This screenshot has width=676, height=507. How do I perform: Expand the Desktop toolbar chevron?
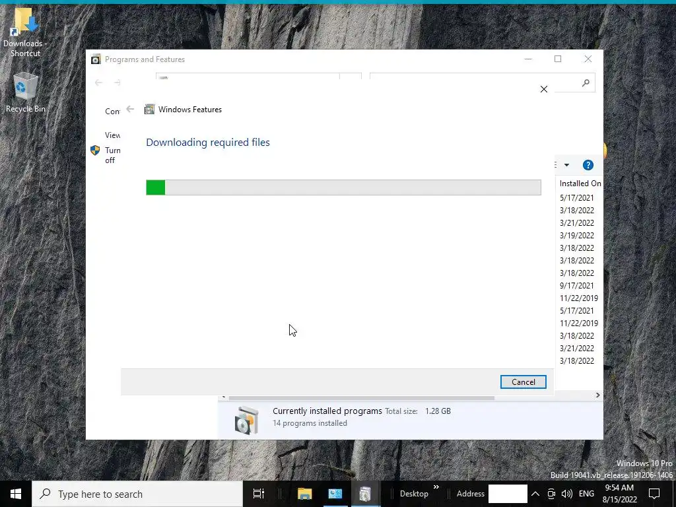coord(436,487)
